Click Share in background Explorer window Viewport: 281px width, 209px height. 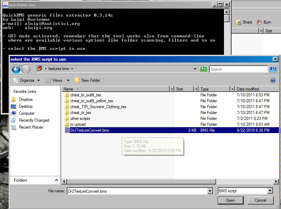(244, 22)
